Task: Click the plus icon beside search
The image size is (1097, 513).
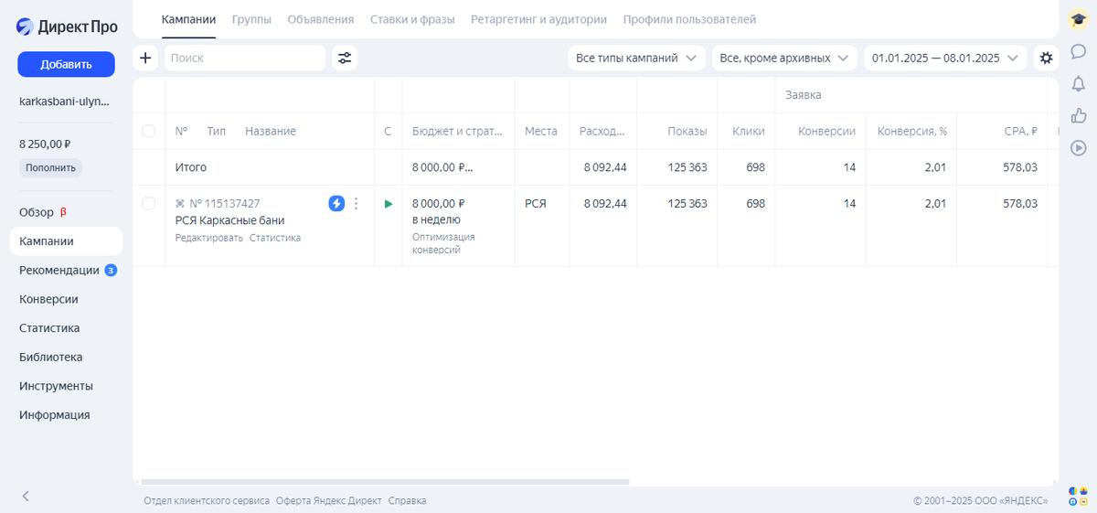Action: (x=145, y=58)
